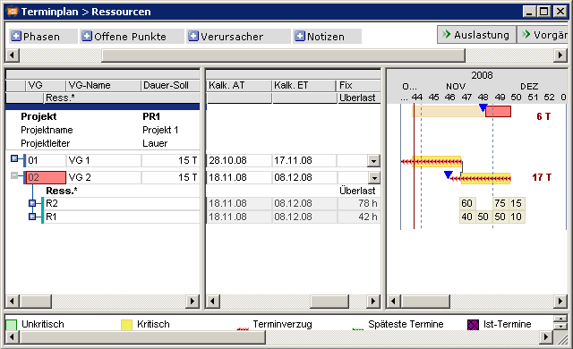Screen dimensions: 573x349
Task: Click right arrow of Gantt chart scrollbar
Action: pyautogui.click(x=560, y=302)
